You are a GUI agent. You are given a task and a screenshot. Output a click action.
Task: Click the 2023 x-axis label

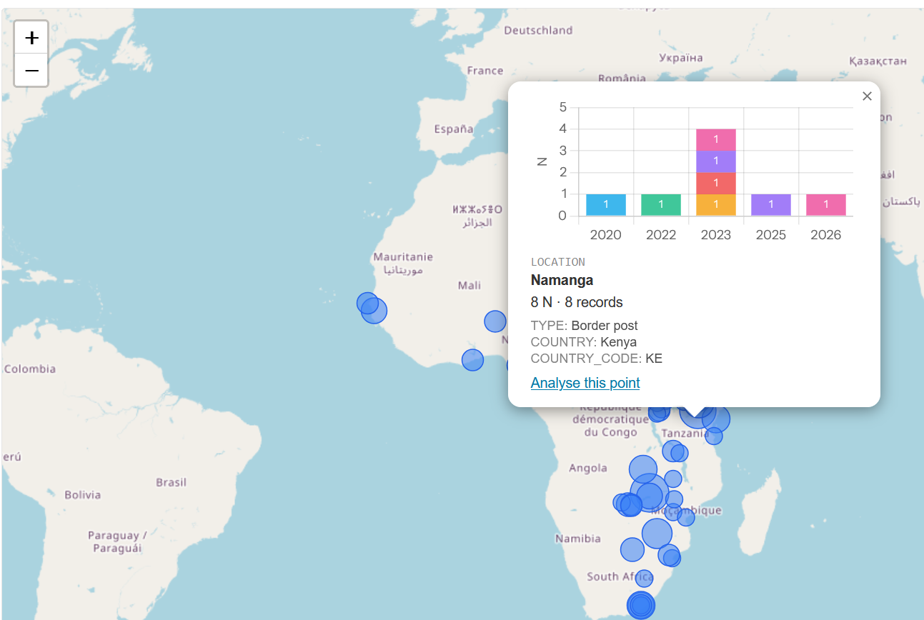click(716, 235)
